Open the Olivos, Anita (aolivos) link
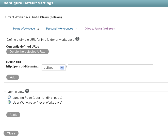Screen dimensions: 168x138 [99, 29]
